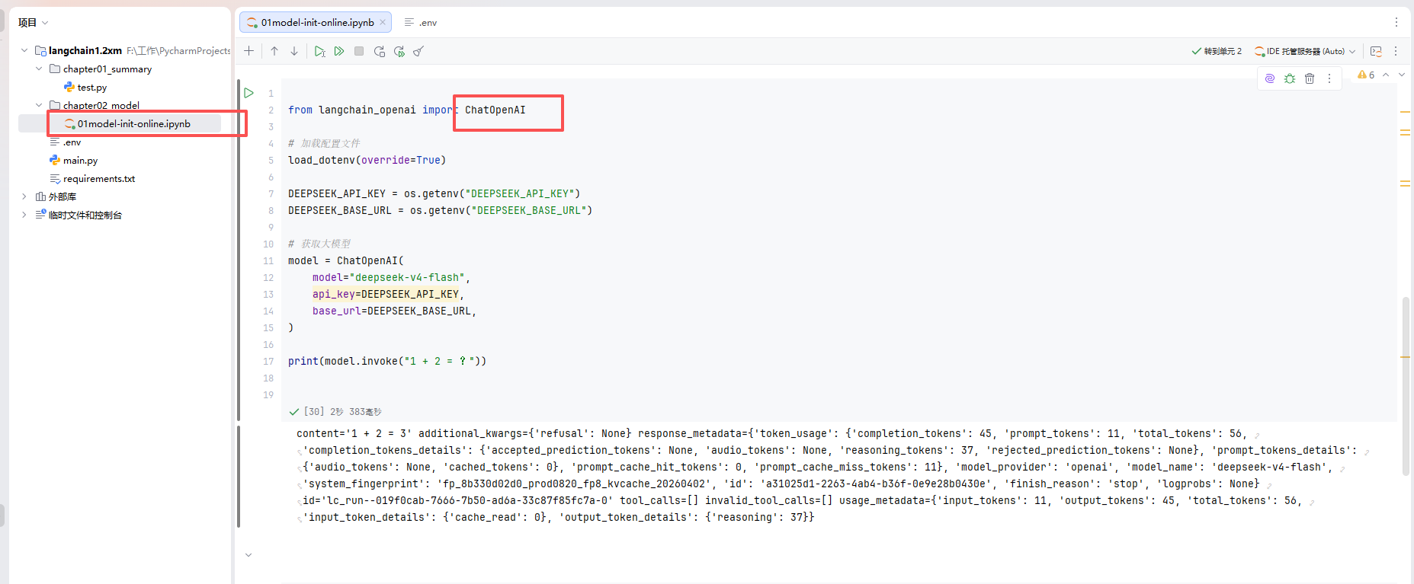The image size is (1414, 584).
Task: Add a new cell below with plus icon
Action: click(x=248, y=51)
